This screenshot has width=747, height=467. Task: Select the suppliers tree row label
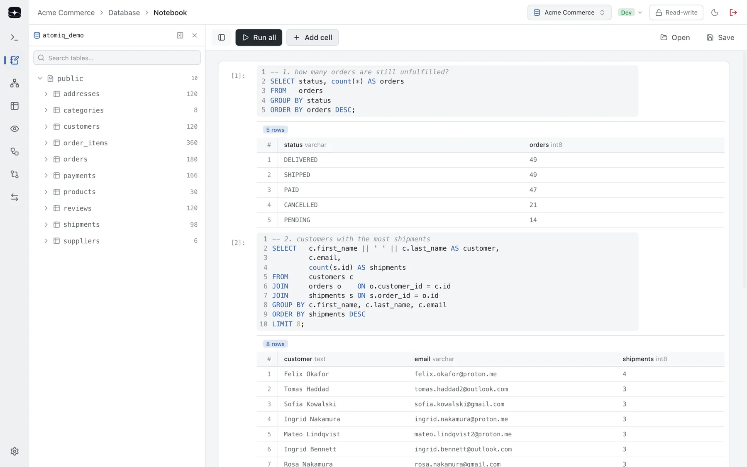click(x=81, y=241)
